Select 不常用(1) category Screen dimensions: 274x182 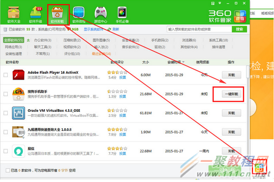tap(43, 54)
